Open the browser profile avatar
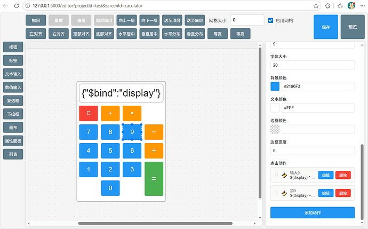The height and width of the screenshot is (229, 368). tap(351, 6)
